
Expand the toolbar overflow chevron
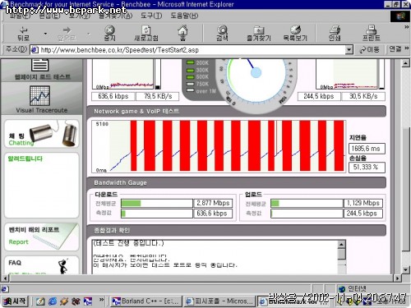coord(406,27)
